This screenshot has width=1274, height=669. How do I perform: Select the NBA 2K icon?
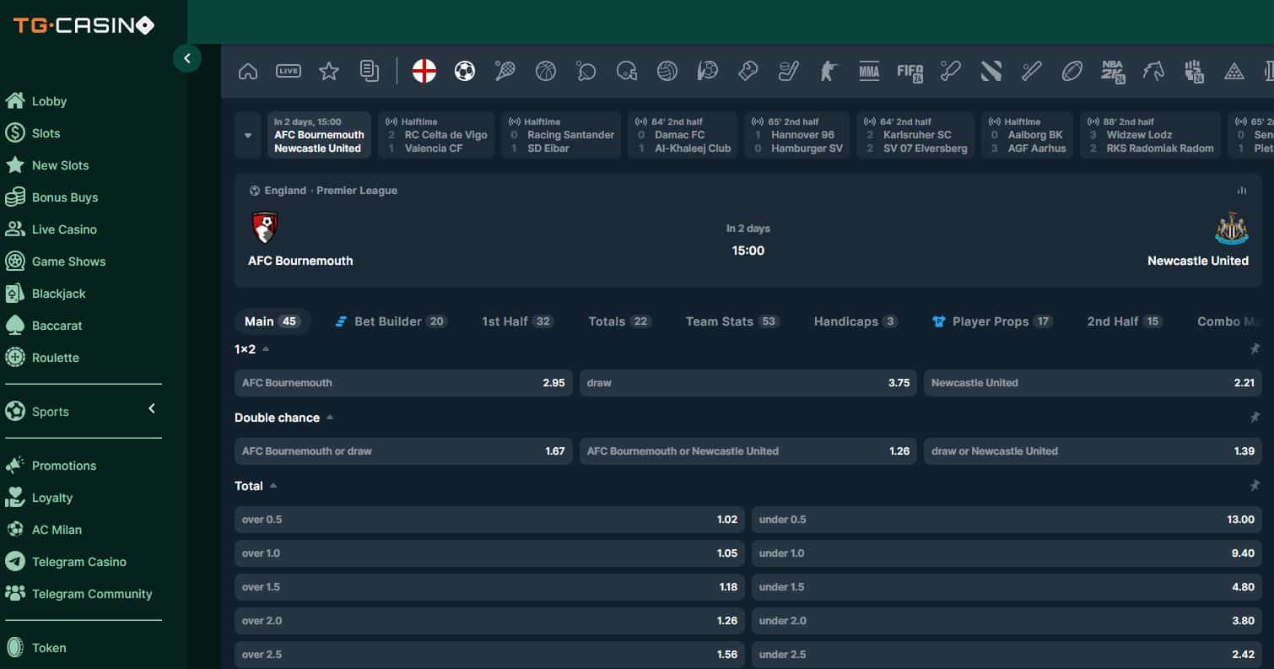[1113, 73]
